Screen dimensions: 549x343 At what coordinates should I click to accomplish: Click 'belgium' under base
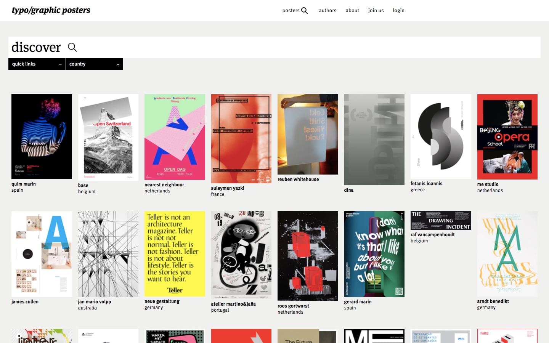(87, 192)
